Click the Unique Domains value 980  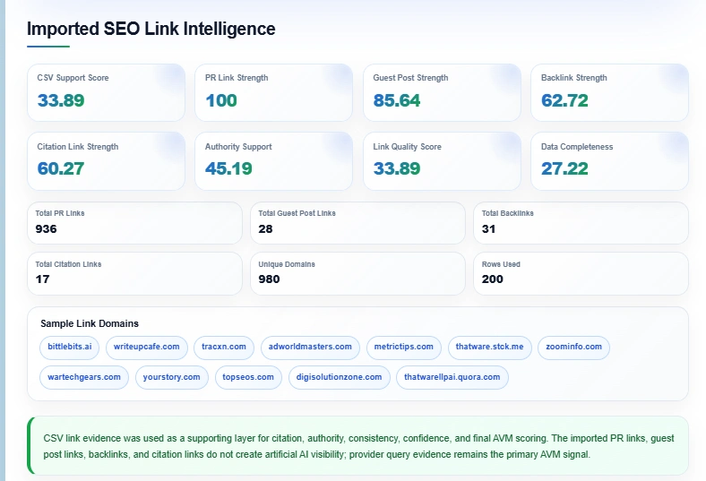[269, 279]
